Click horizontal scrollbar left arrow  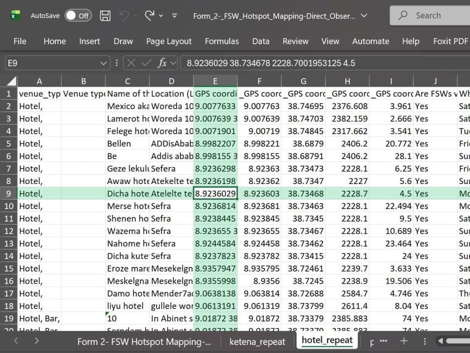click(440, 341)
